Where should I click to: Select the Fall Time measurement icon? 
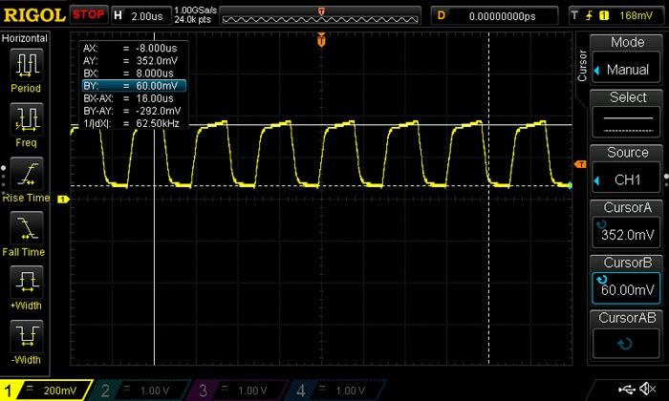(x=27, y=228)
